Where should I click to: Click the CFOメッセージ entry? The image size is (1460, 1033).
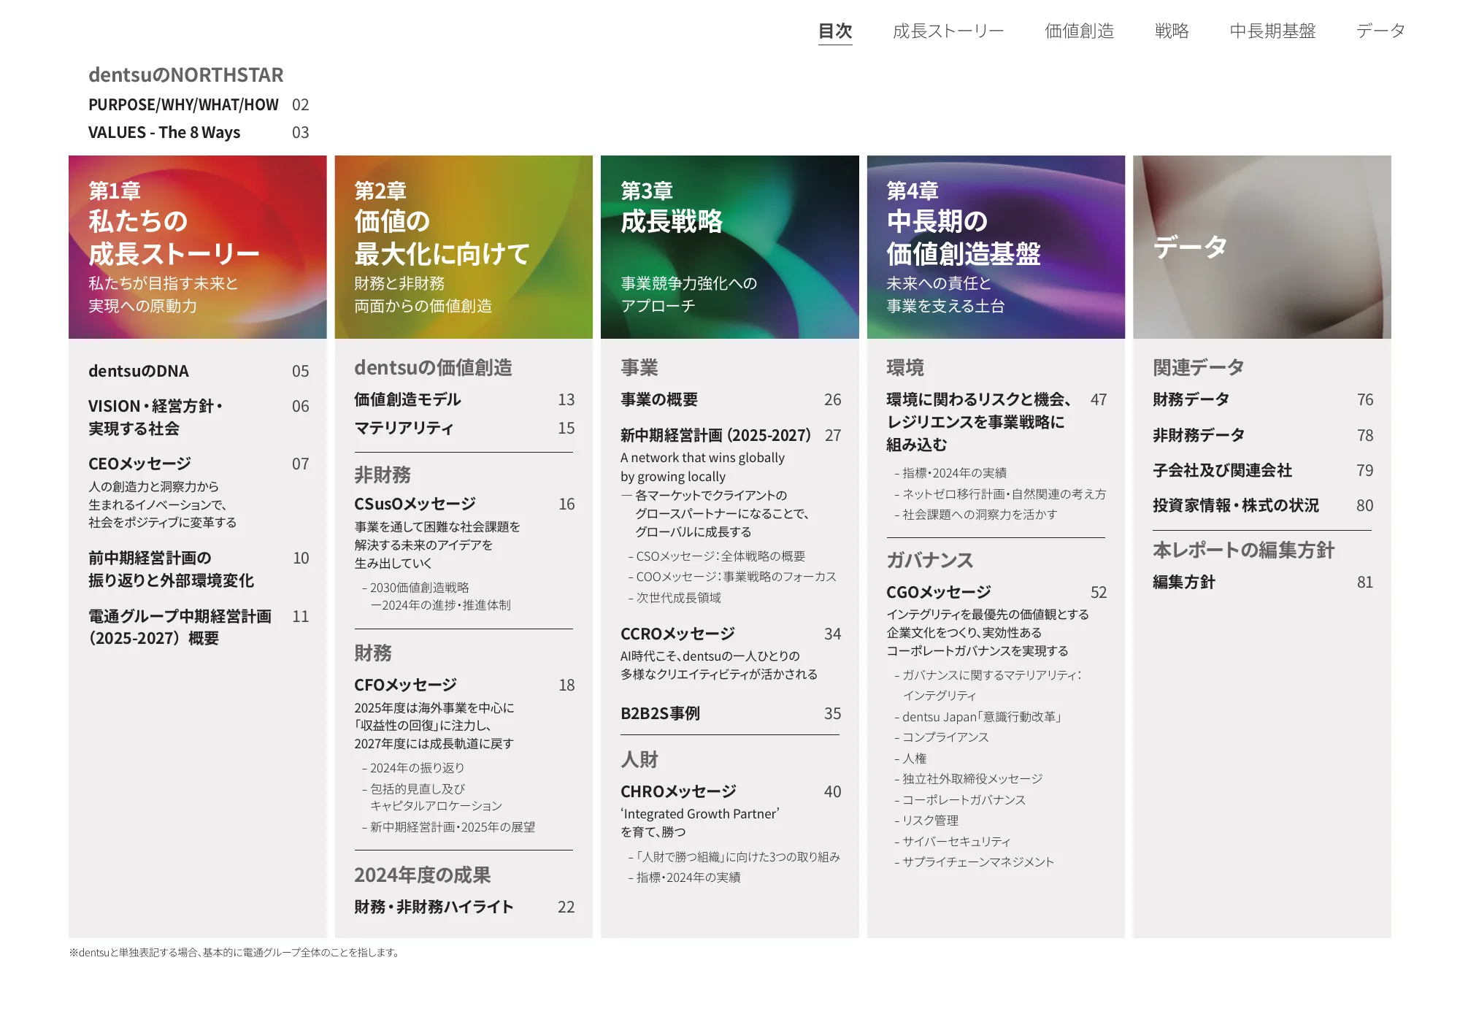pyautogui.click(x=405, y=685)
